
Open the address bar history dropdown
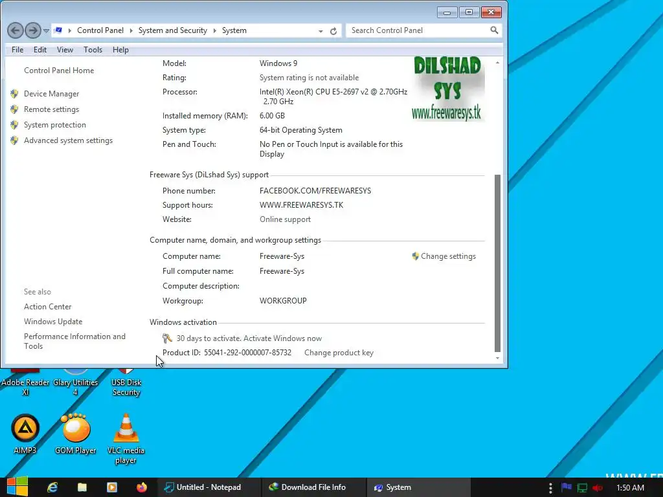320,31
